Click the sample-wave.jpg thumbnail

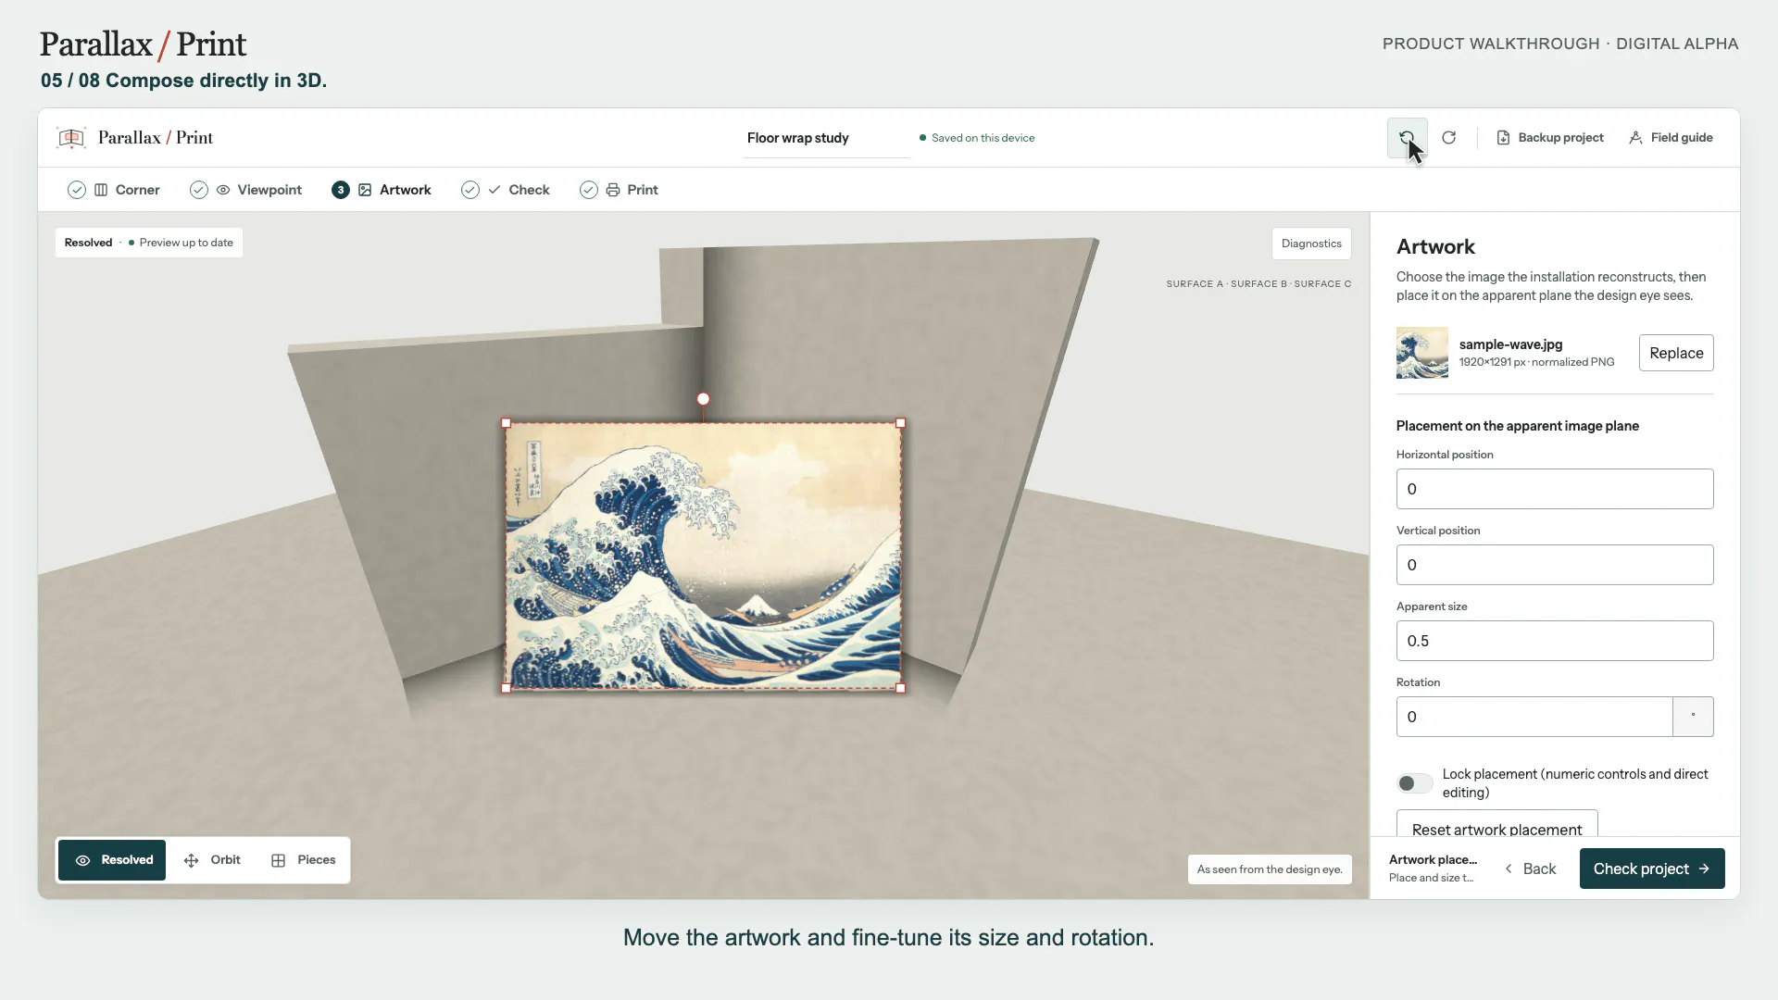click(x=1422, y=353)
